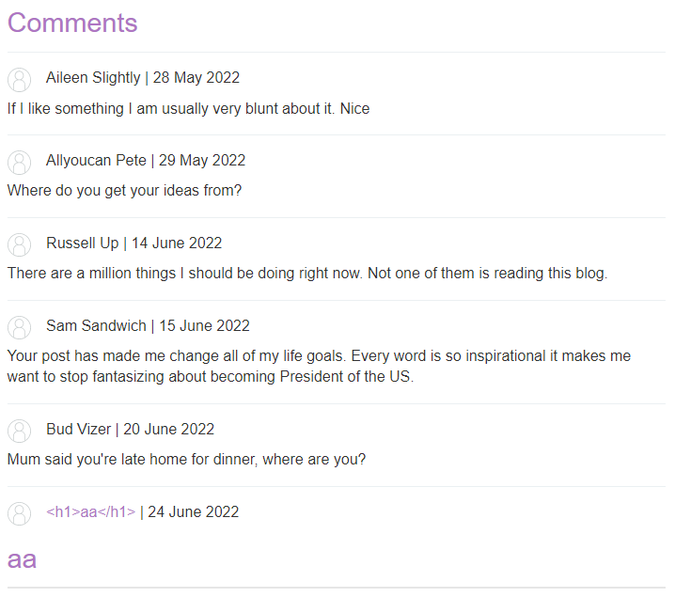The width and height of the screenshot is (675, 597).
Task: Select the author name Allyoucan Pete
Action: [x=96, y=161]
